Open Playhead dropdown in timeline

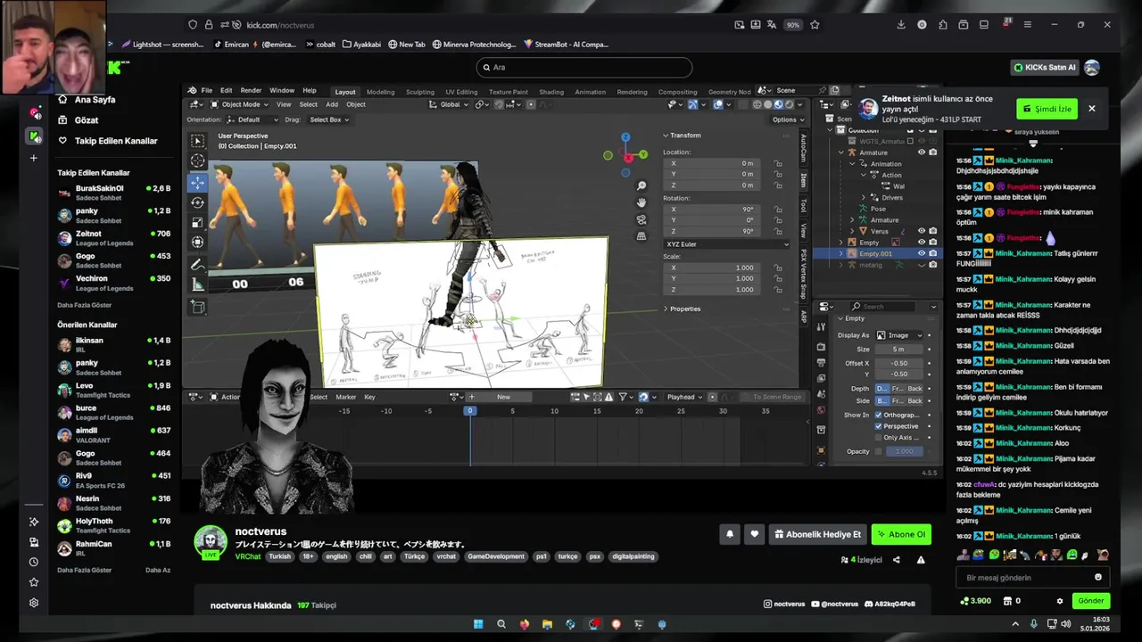[685, 397]
